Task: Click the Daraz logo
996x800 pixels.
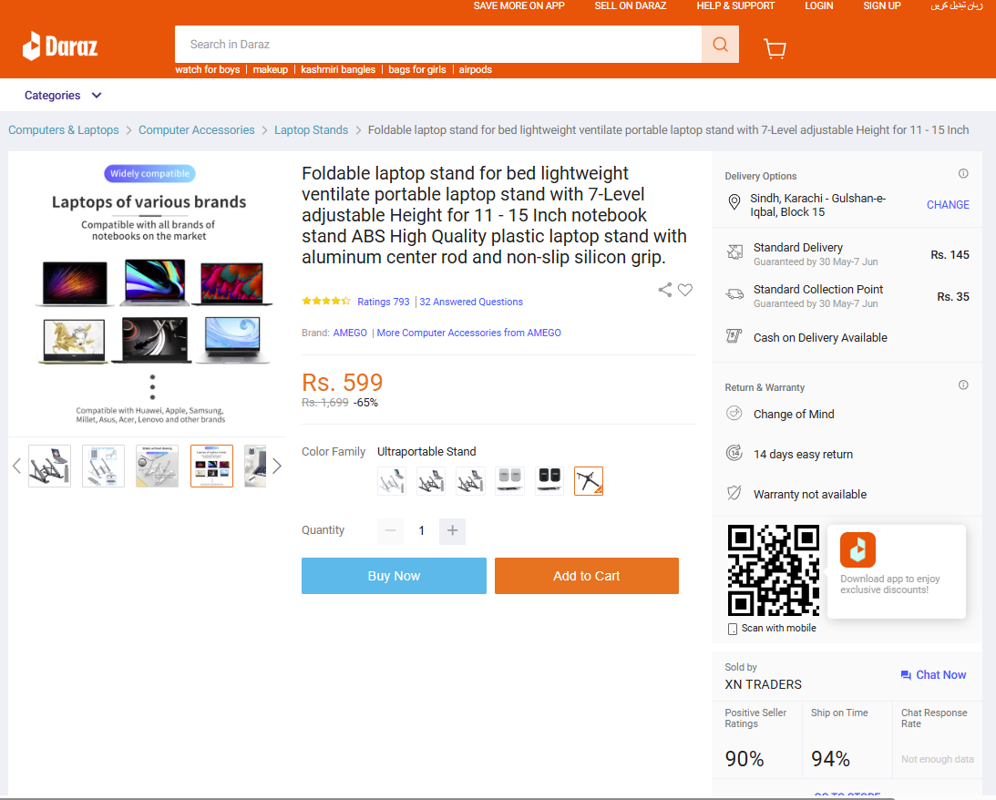Action: tap(60, 46)
